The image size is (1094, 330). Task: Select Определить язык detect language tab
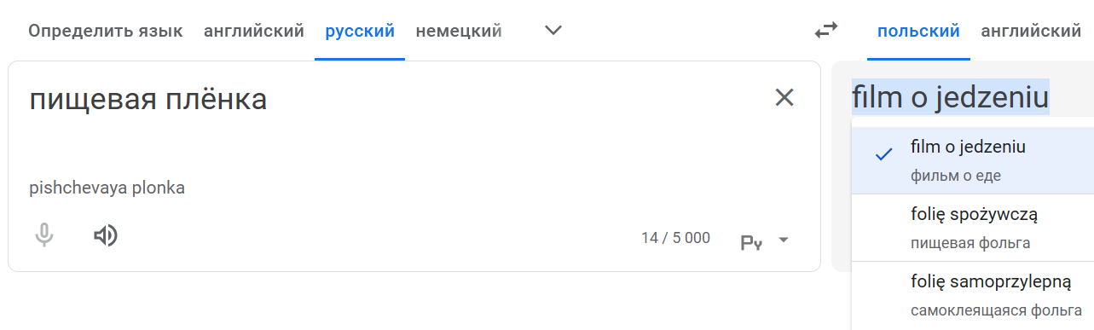point(106,32)
